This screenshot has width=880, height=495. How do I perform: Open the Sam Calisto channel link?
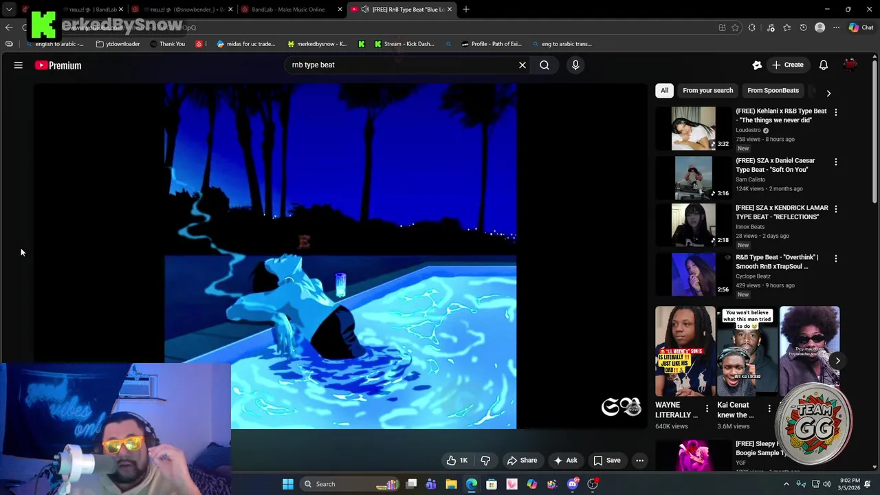point(750,179)
